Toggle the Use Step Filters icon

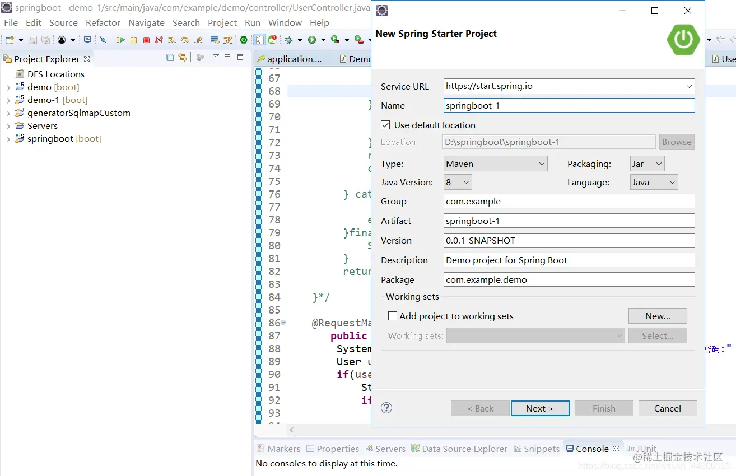(227, 40)
